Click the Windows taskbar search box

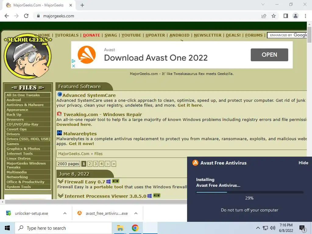click(x=63, y=228)
